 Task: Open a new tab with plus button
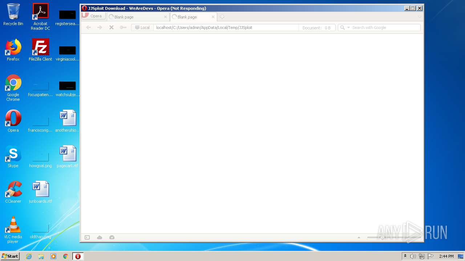point(222,17)
